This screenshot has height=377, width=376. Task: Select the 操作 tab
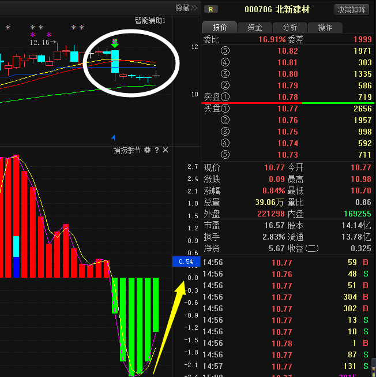[x=325, y=27]
